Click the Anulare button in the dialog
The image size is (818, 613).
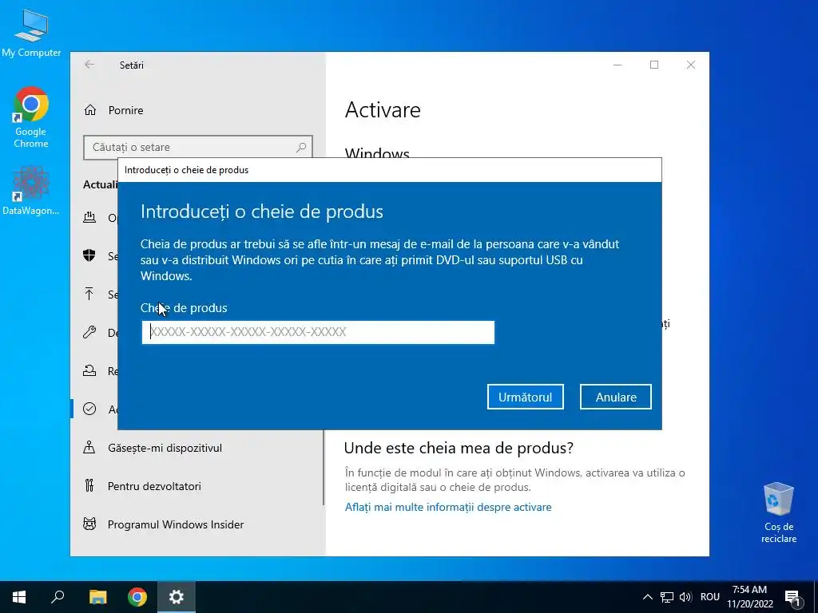(616, 397)
